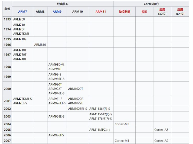Open the ARM7 header link
This screenshot has height=144, width=193.
point(23,12)
